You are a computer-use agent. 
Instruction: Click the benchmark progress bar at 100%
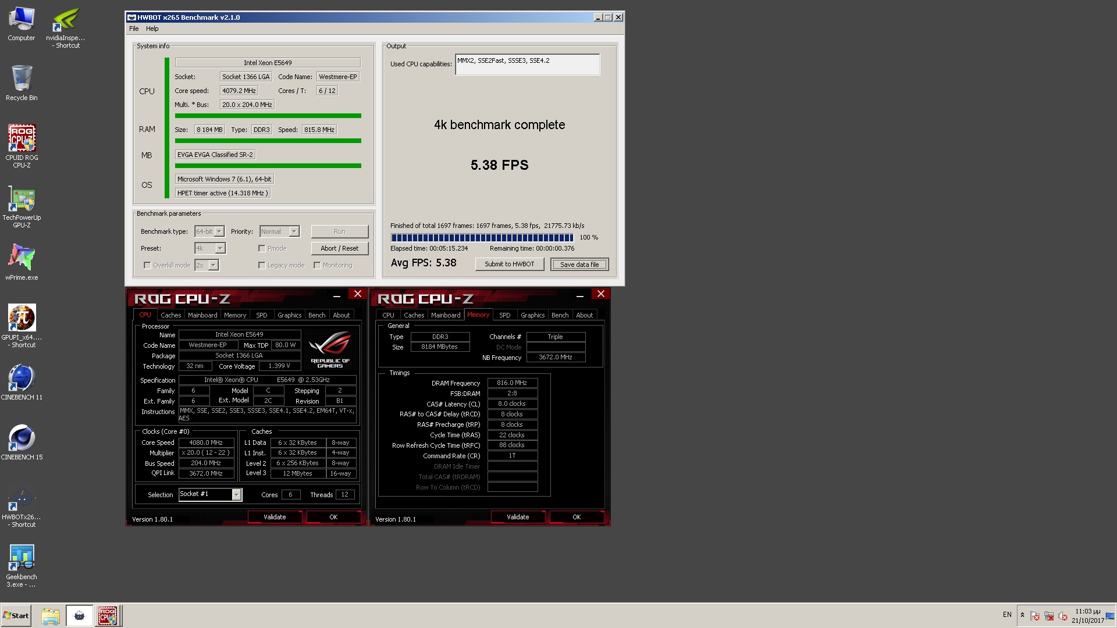pos(482,237)
